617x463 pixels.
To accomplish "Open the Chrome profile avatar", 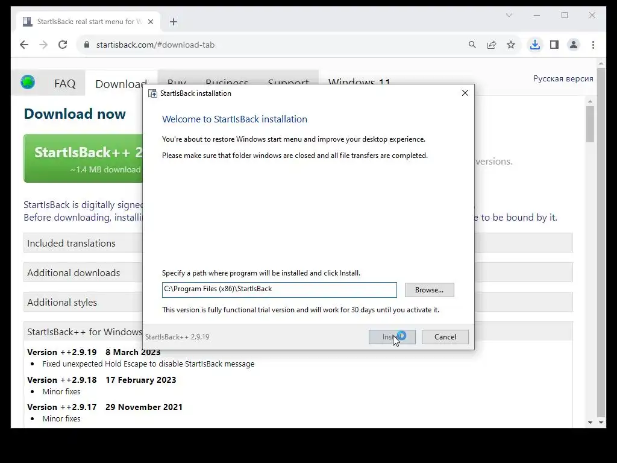I will click(574, 45).
